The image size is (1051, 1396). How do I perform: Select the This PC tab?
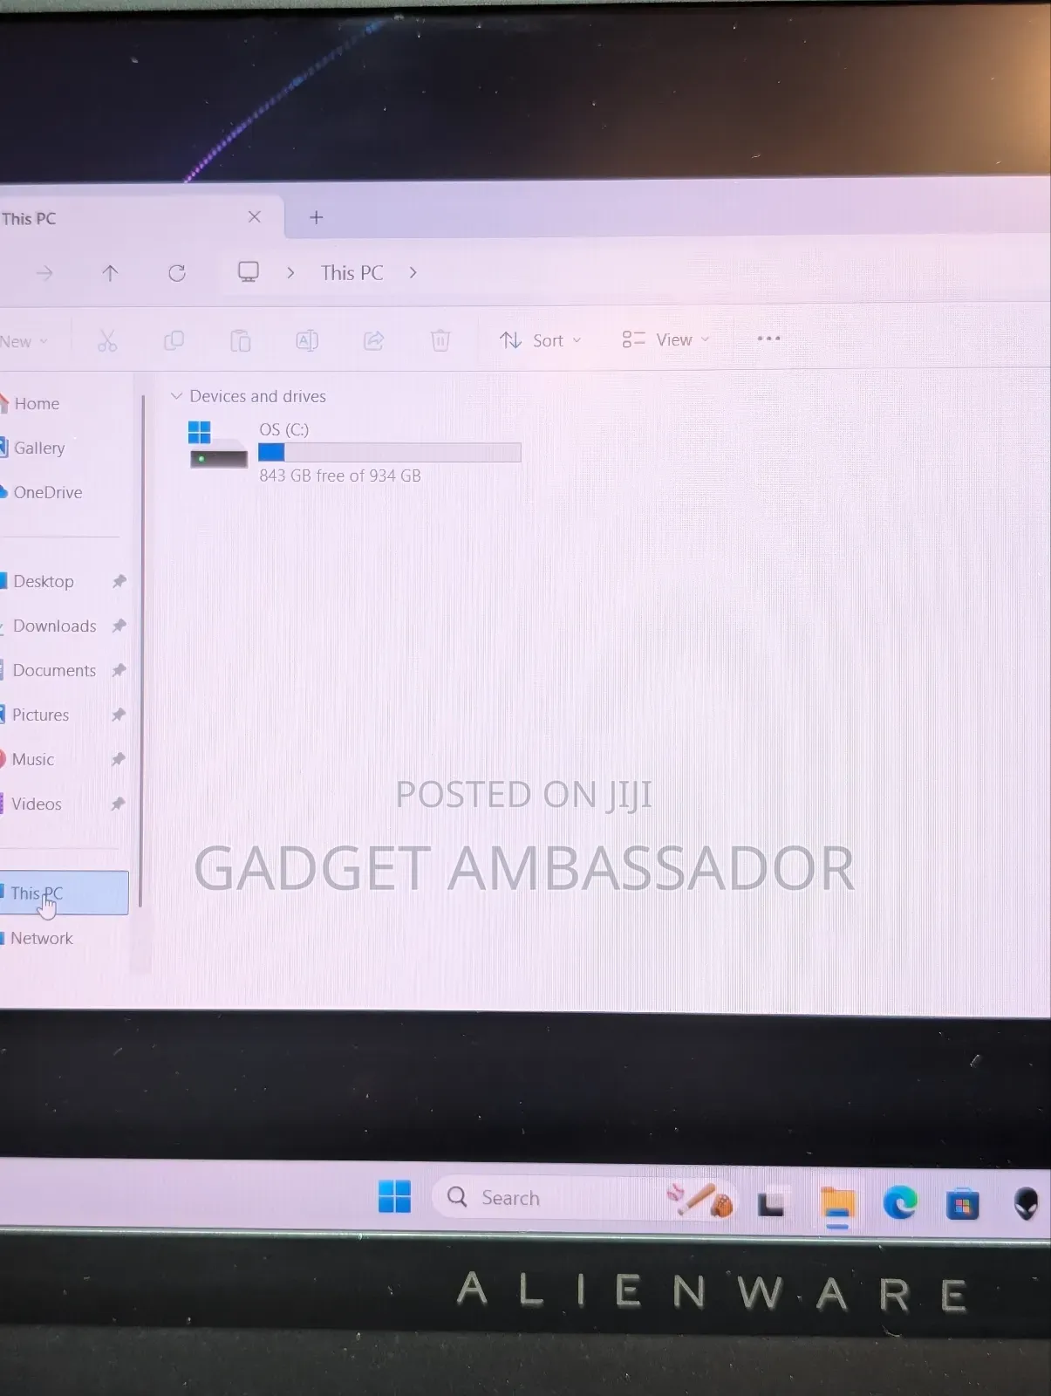pos(141,217)
